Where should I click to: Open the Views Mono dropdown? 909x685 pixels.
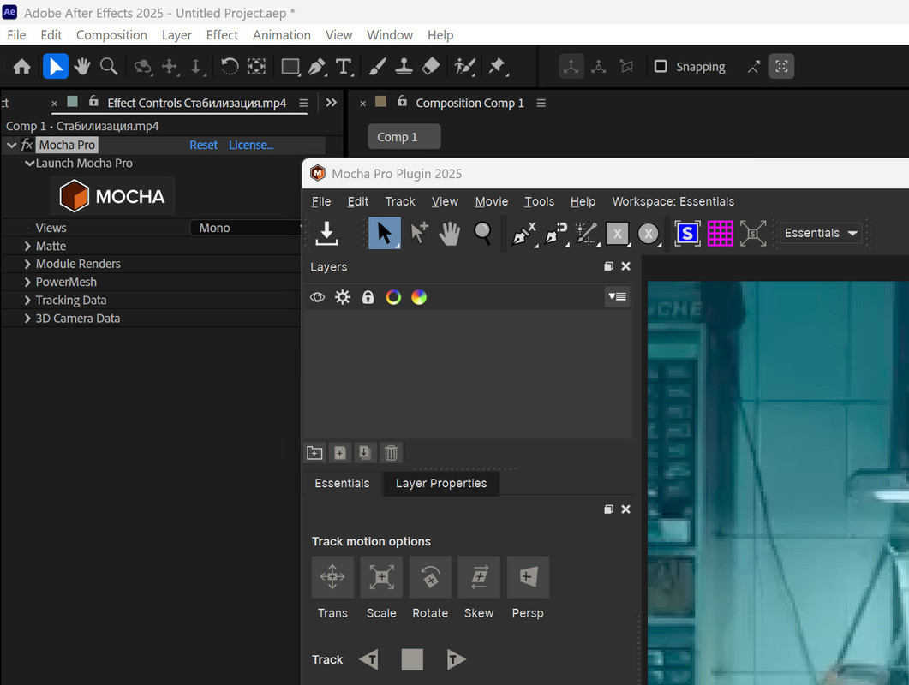247,228
